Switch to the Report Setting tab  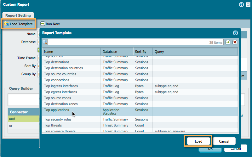(x=18, y=15)
